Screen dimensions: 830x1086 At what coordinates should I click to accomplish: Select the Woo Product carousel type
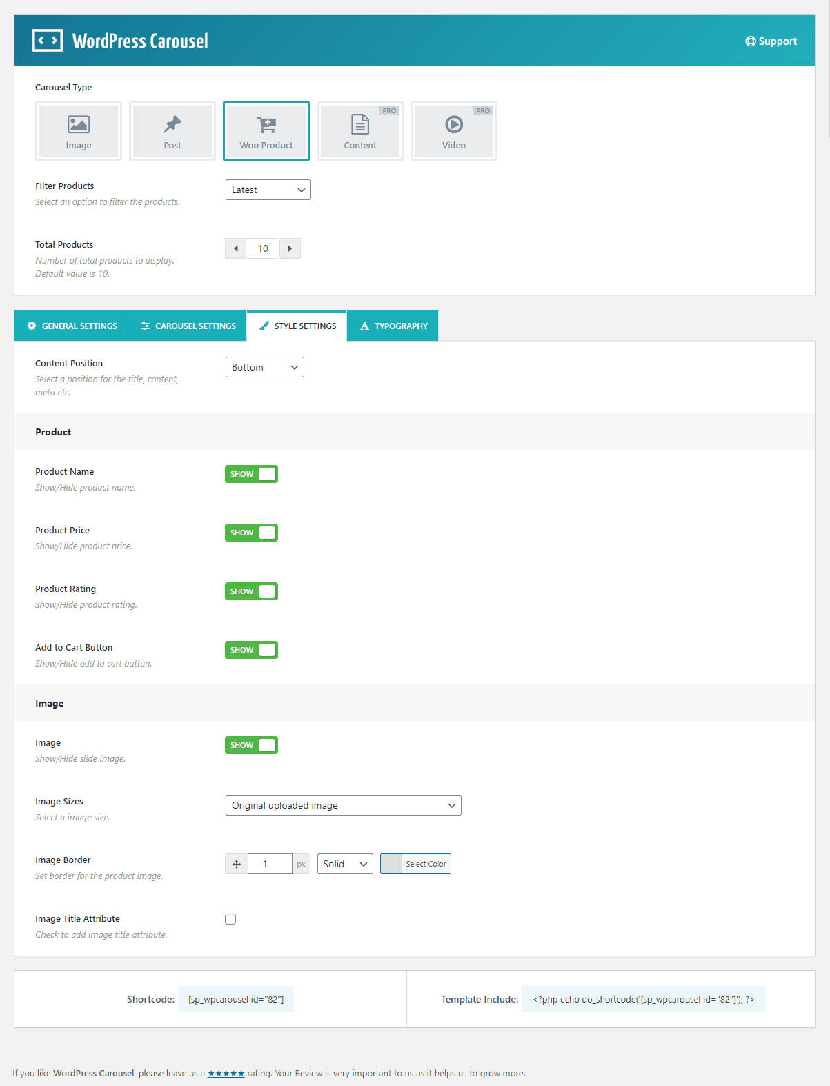pos(266,131)
